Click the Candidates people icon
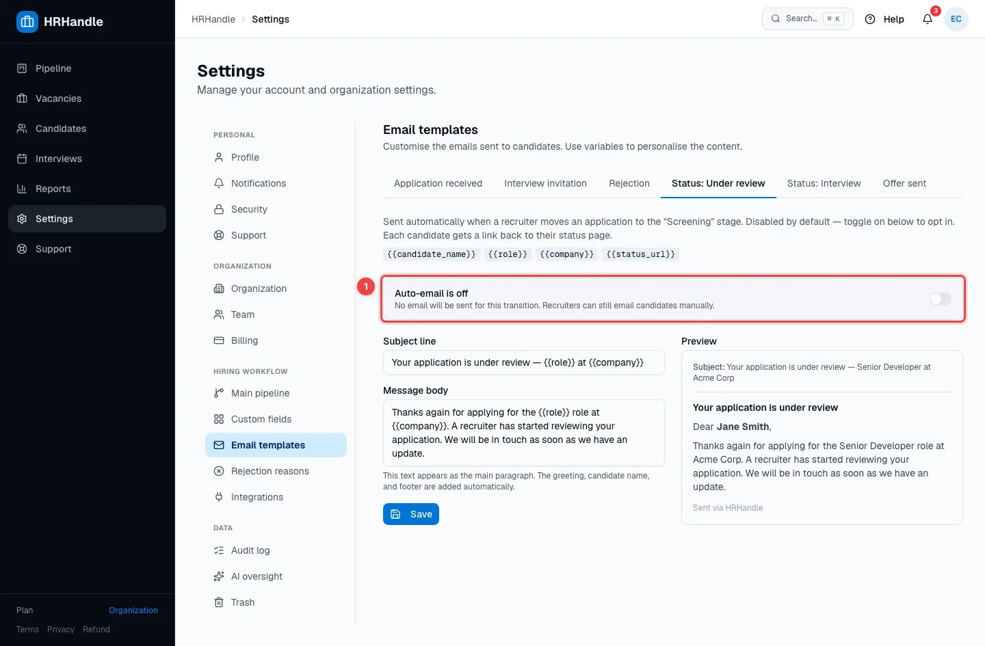This screenshot has width=985, height=646. tap(22, 129)
